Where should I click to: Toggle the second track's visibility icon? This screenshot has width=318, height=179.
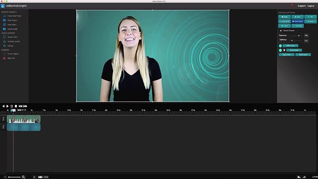point(3,128)
